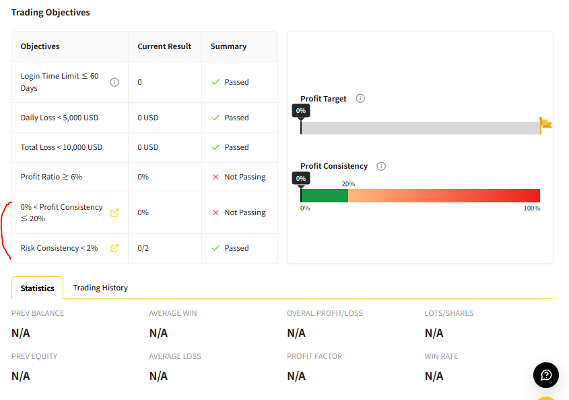Click the Current Result column header

point(164,46)
